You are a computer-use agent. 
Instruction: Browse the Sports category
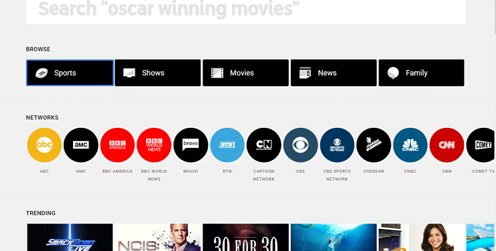(70, 72)
